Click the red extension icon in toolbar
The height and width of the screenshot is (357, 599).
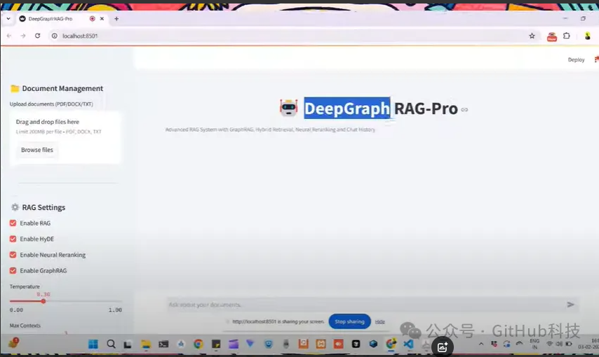[551, 36]
